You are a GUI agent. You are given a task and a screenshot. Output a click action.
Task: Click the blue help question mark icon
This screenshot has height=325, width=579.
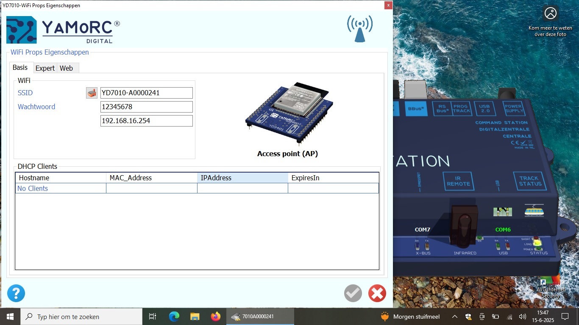16,293
